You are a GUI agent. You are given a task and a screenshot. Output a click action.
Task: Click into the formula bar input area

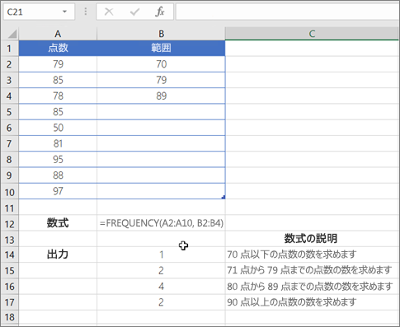[x=287, y=12]
